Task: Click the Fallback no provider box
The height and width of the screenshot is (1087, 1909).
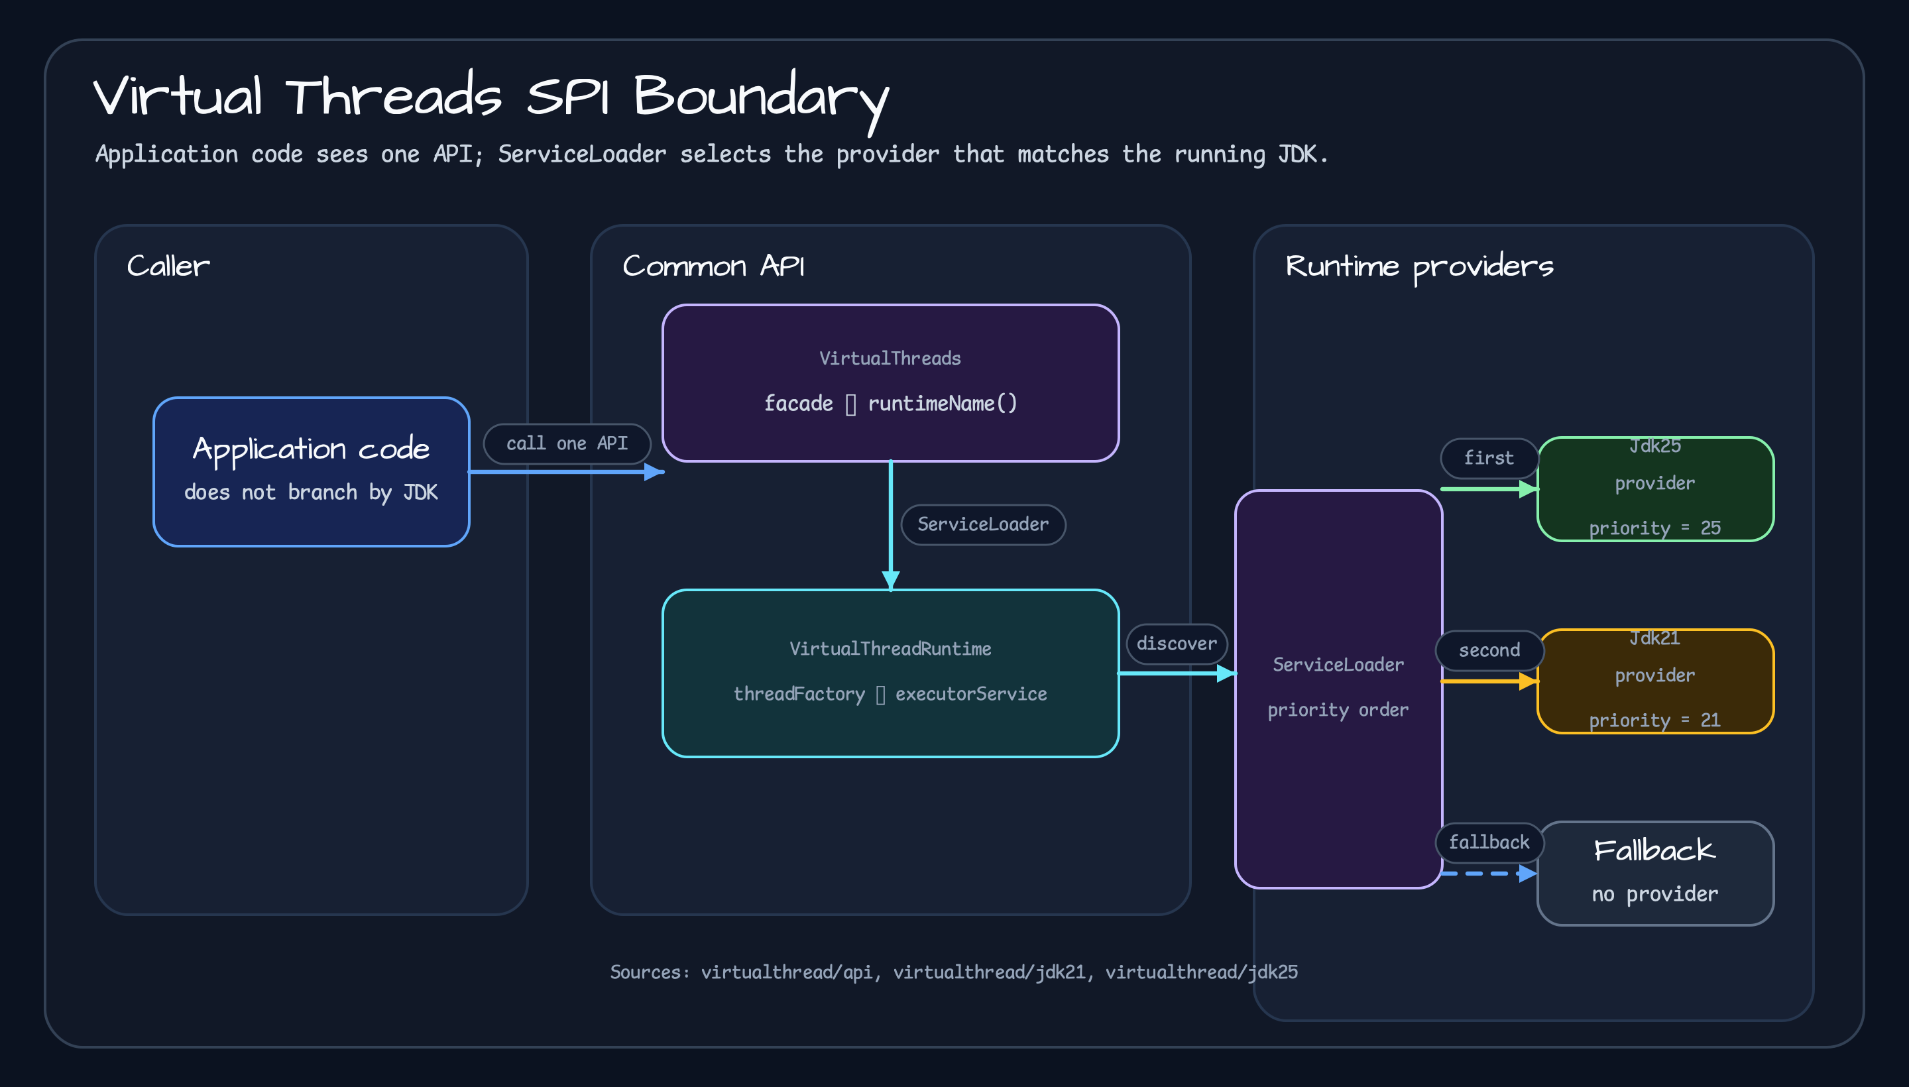Action: [x=1655, y=874]
